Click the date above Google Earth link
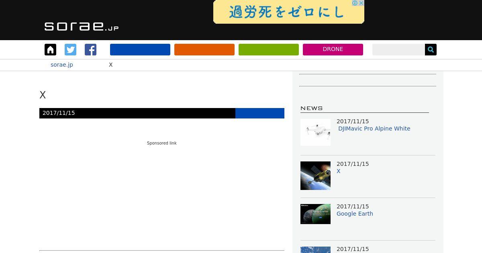 click(353, 206)
